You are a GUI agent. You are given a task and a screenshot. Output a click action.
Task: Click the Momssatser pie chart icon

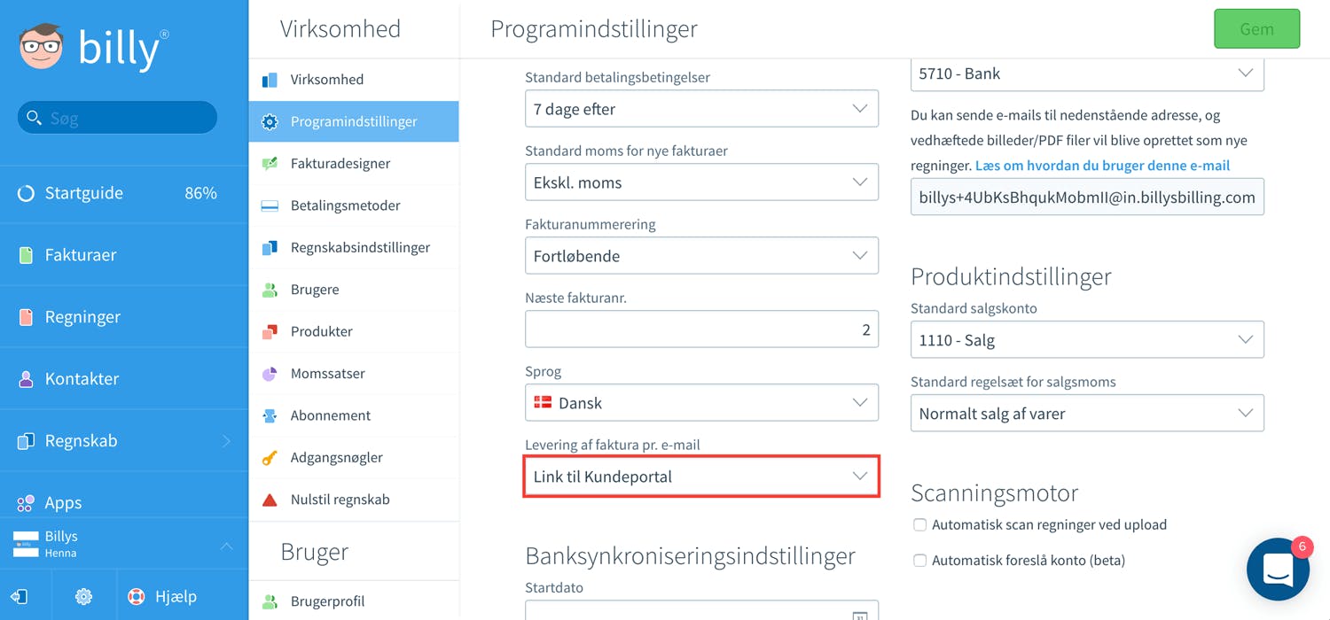pyautogui.click(x=270, y=374)
